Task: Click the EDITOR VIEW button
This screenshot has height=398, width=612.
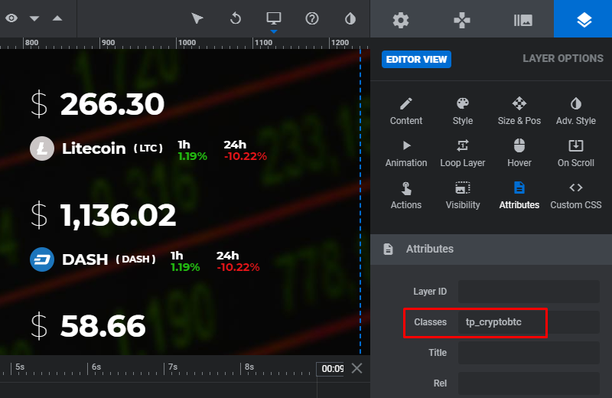Action: click(416, 60)
